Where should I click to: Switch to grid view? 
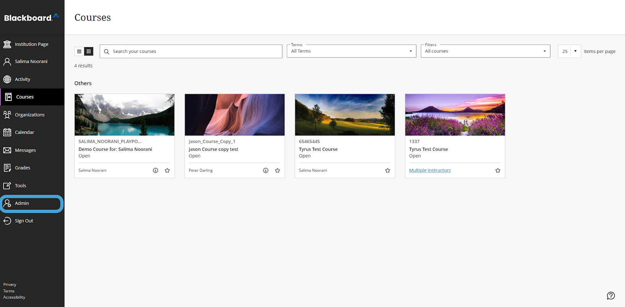[x=89, y=51]
